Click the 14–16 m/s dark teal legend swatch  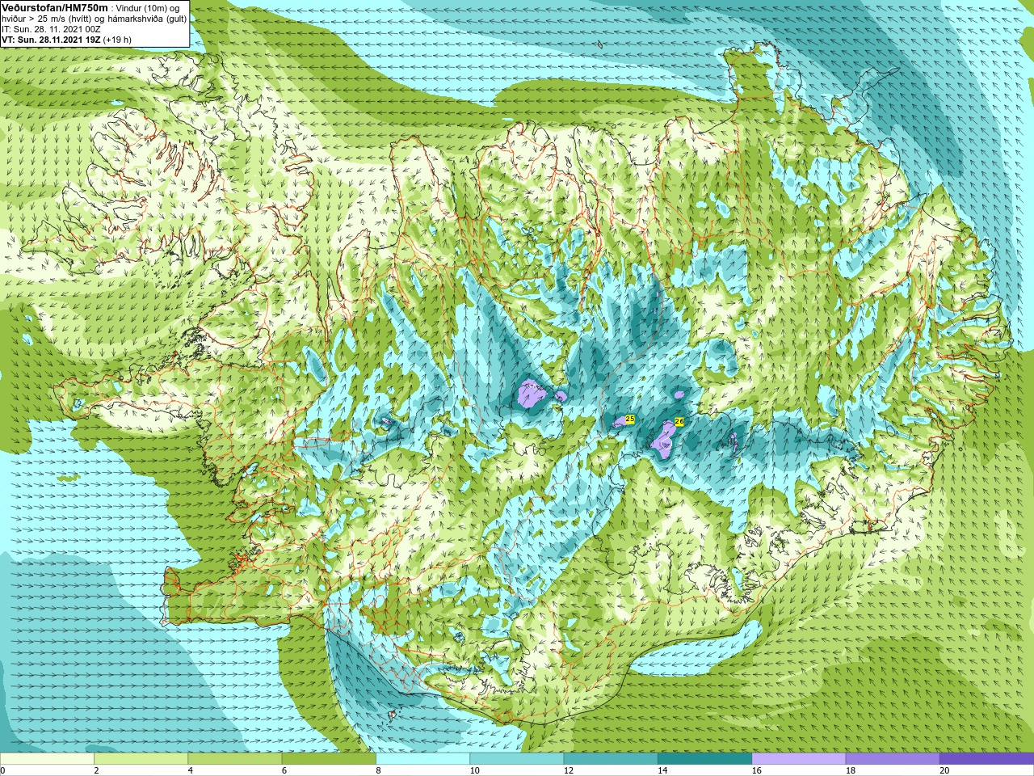click(704, 759)
